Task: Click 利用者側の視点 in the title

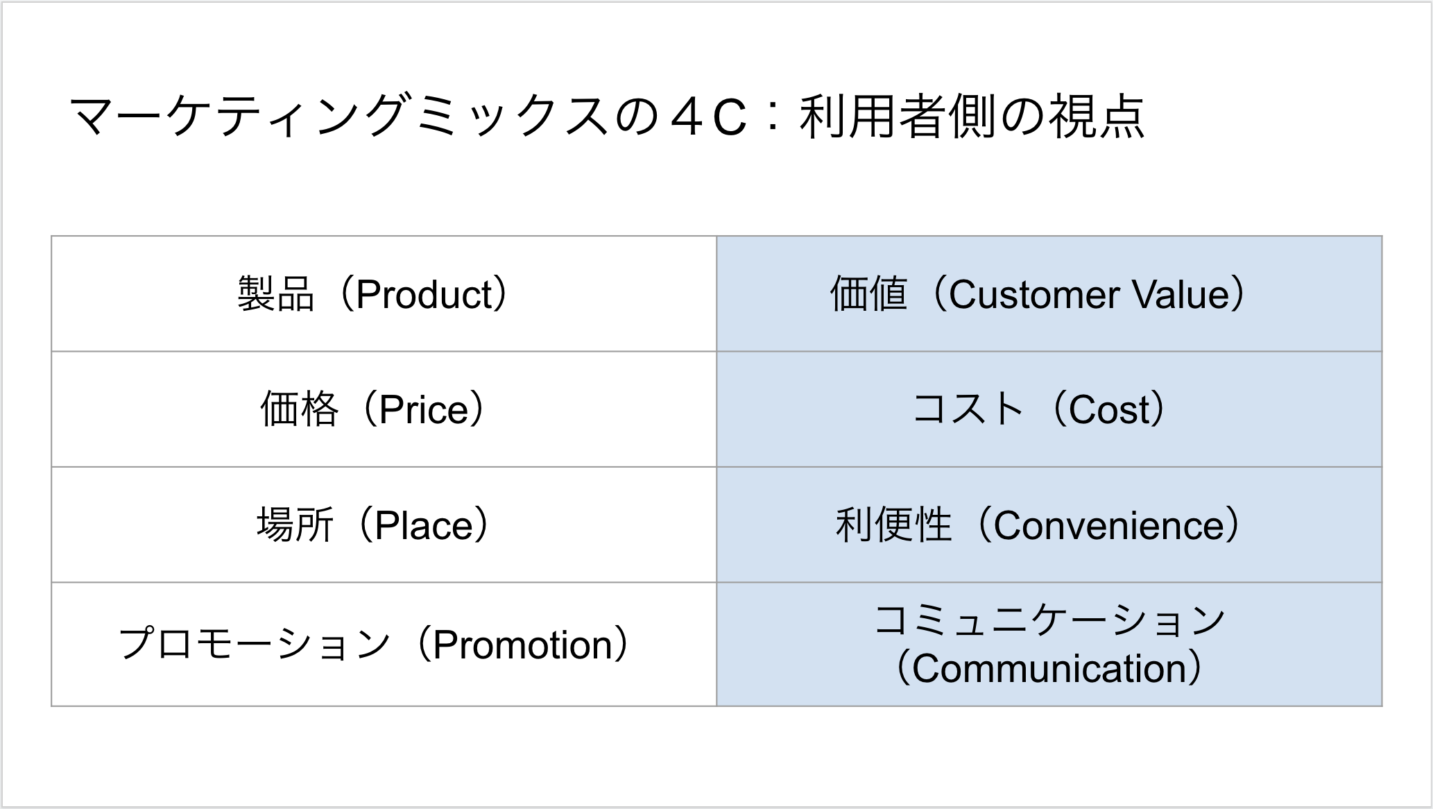Action: pos(972,117)
